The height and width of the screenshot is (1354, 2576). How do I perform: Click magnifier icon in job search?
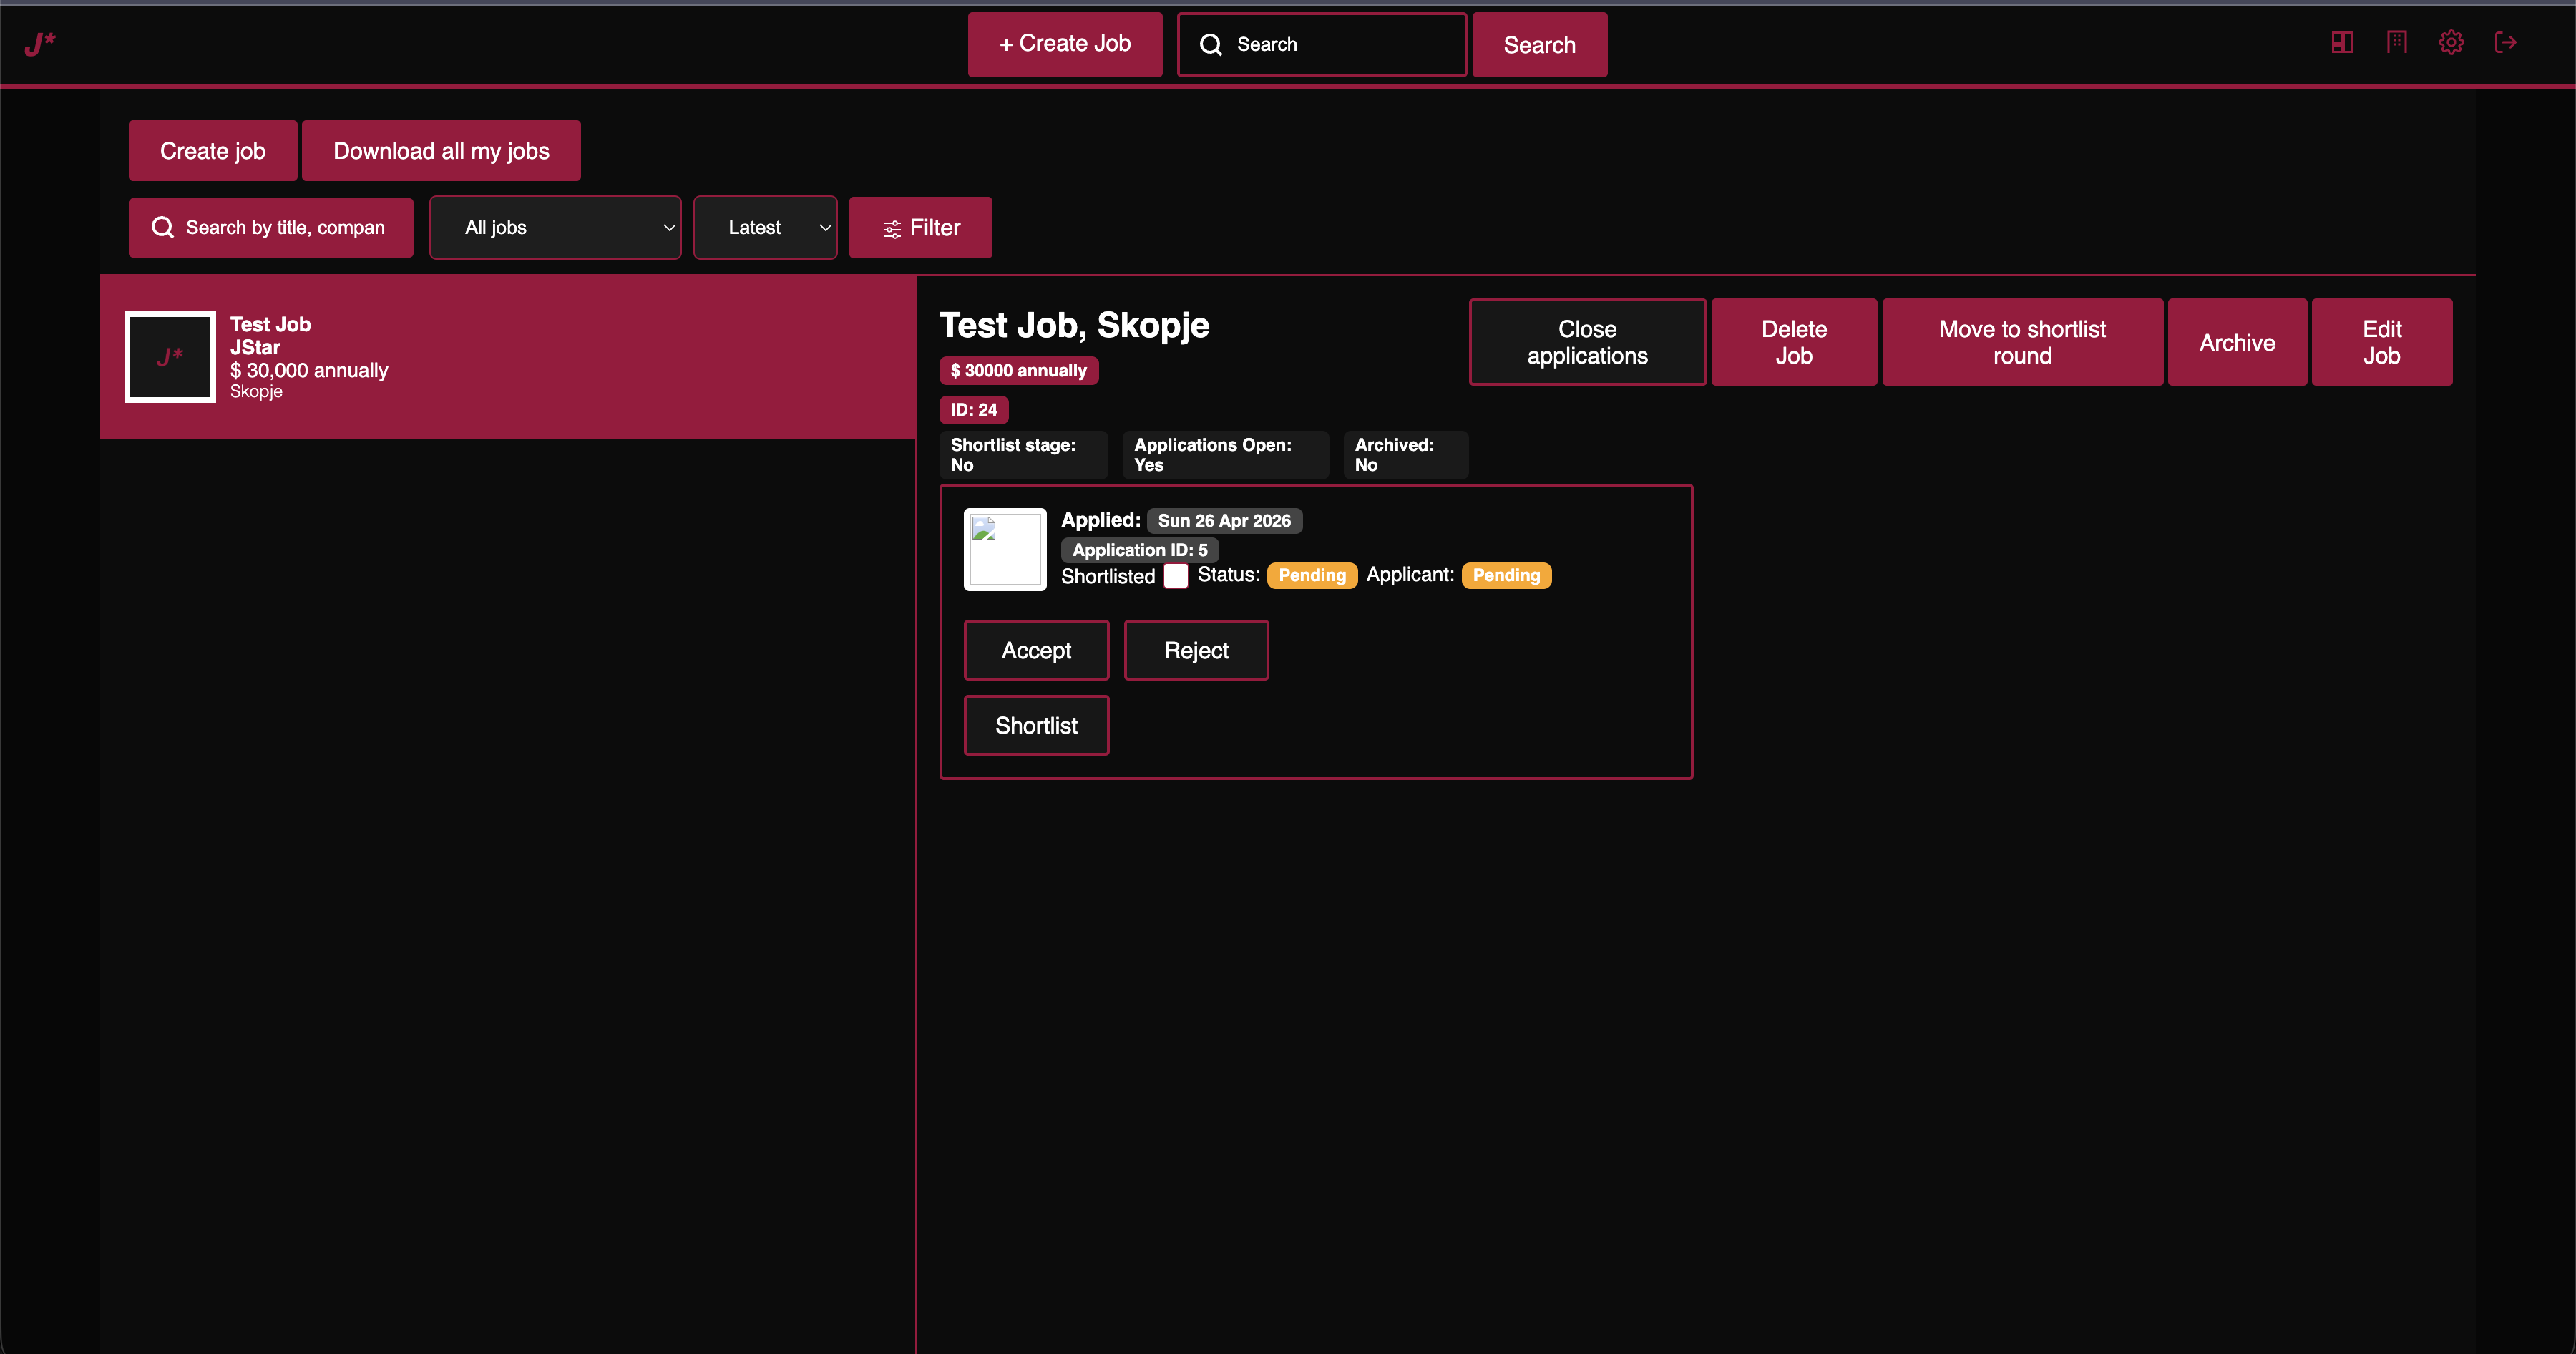[162, 228]
